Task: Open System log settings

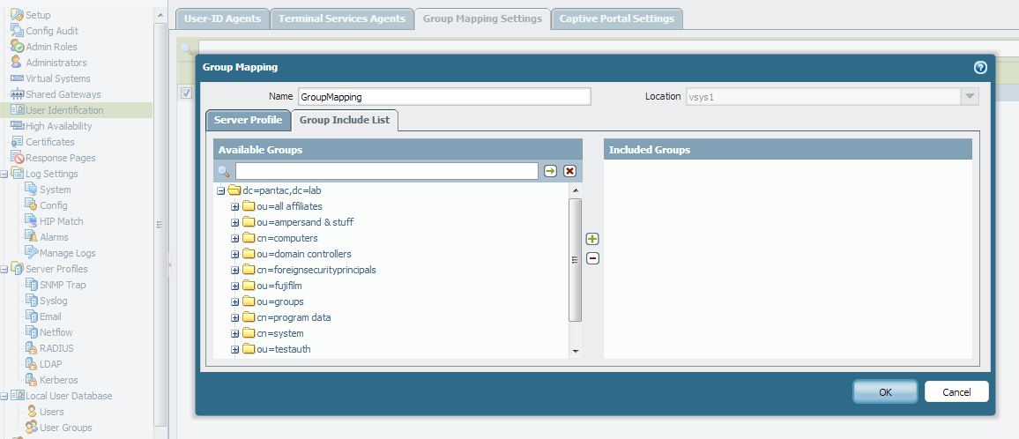Action: pyautogui.click(x=56, y=190)
